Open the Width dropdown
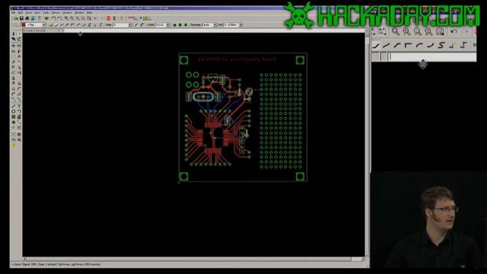The image size is (487, 274). click(167, 25)
